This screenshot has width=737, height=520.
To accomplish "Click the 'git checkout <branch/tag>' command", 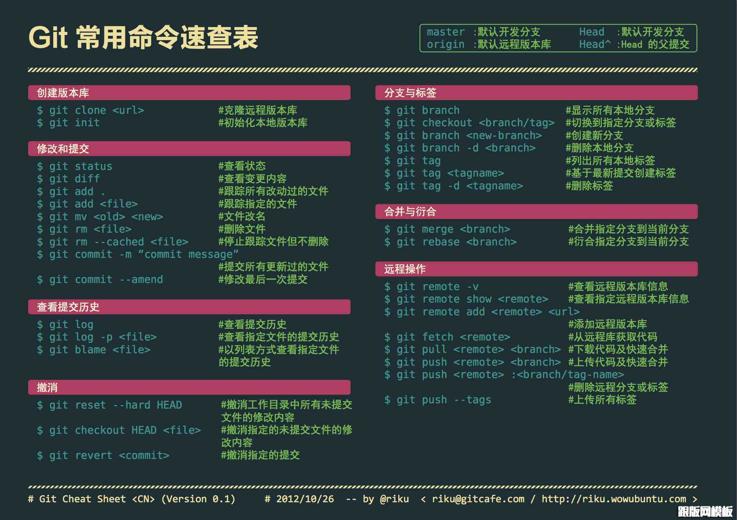I will [x=469, y=123].
